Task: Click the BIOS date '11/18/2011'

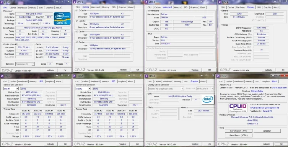Action: (187, 44)
